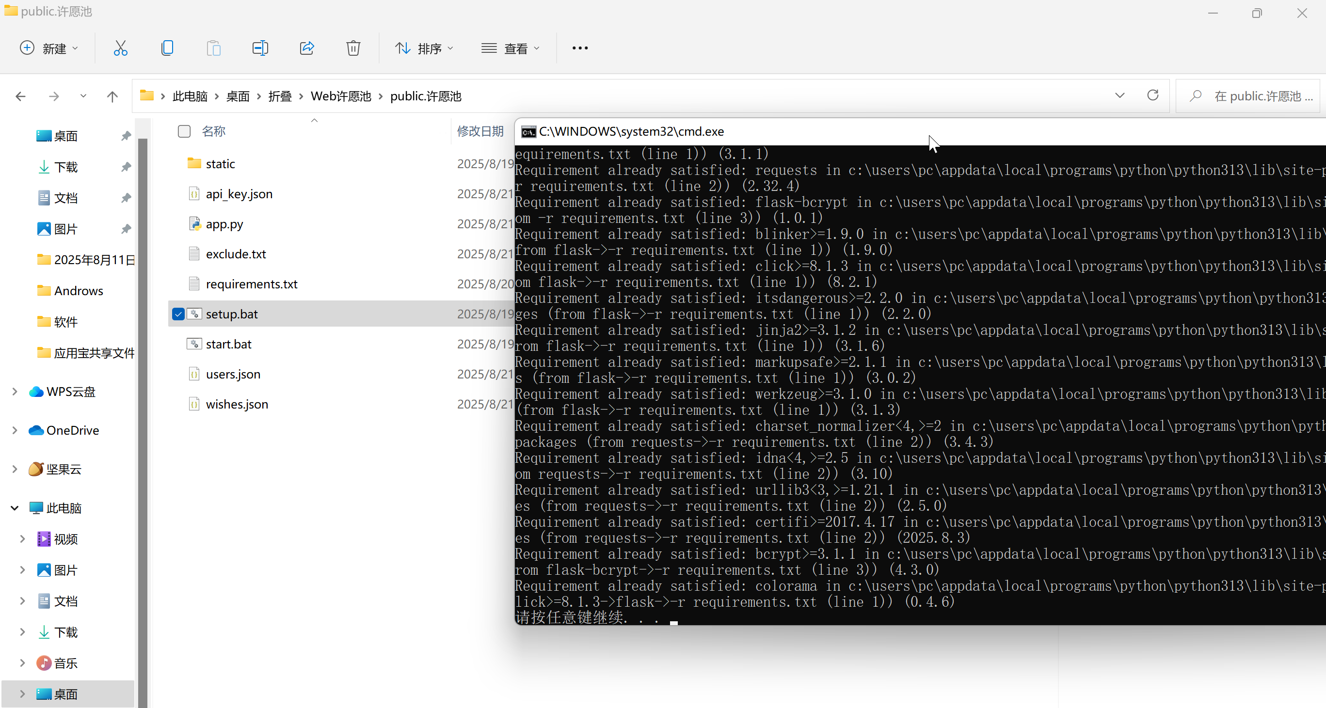The width and height of the screenshot is (1326, 708).
Task: Click the Copy icon in toolbar
Action: tap(167, 48)
